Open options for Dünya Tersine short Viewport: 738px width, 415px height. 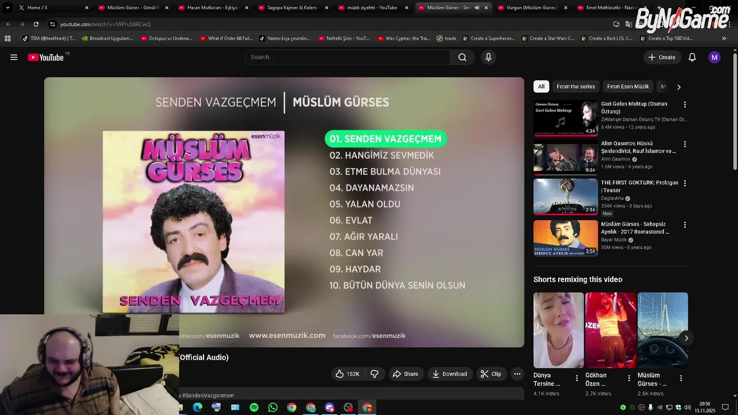(577, 379)
